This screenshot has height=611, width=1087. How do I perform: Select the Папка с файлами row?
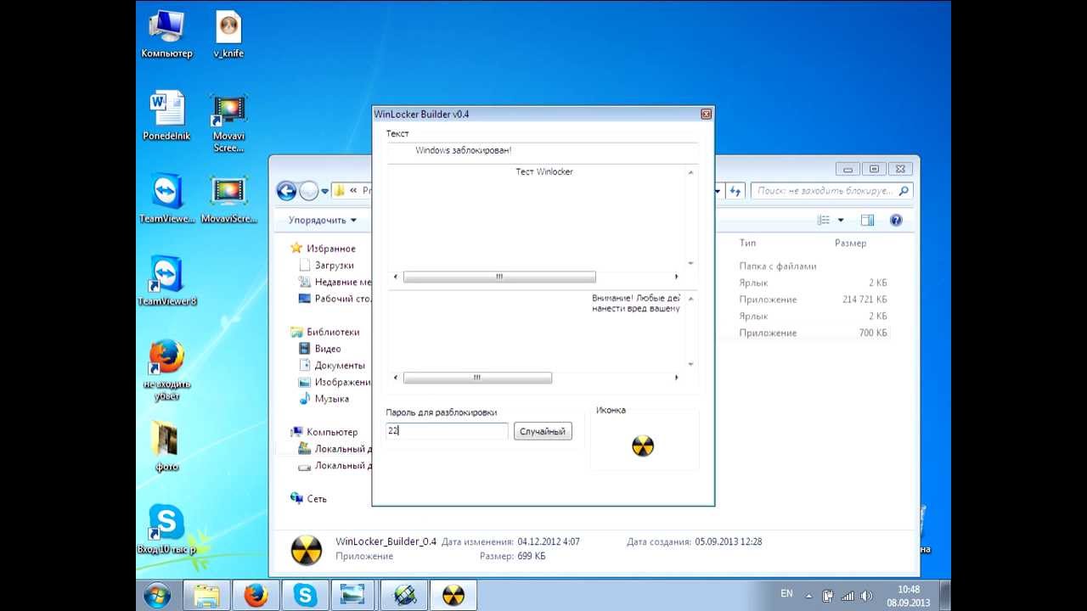(814, 266)
